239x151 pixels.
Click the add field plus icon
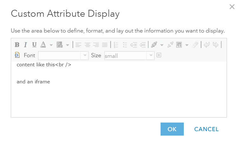tap(159, 55)
